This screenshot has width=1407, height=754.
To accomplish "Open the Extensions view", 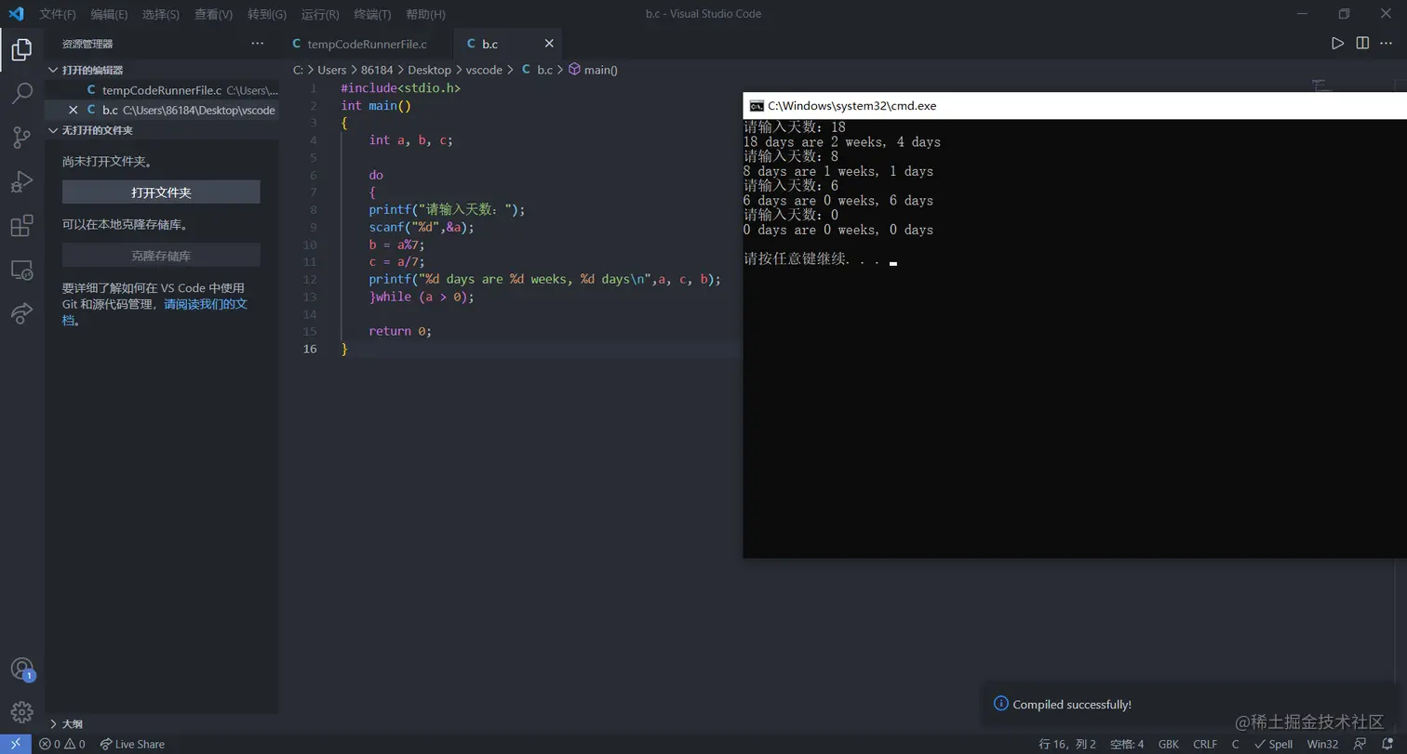I will click(21, 226).
